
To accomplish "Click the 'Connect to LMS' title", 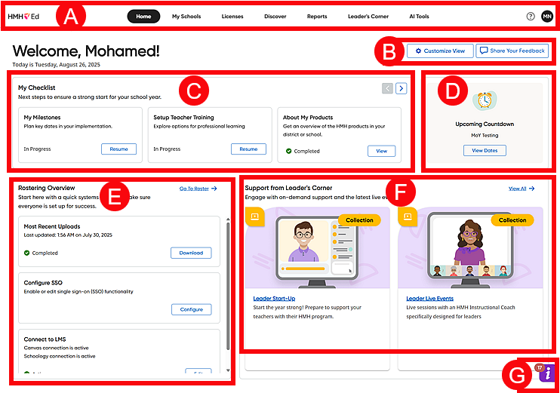I will pyautogui.click(x=45, y=339).
